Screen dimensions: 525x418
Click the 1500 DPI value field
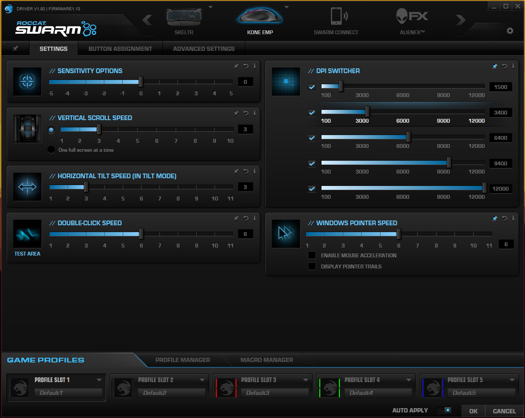(x=500, y=87)
